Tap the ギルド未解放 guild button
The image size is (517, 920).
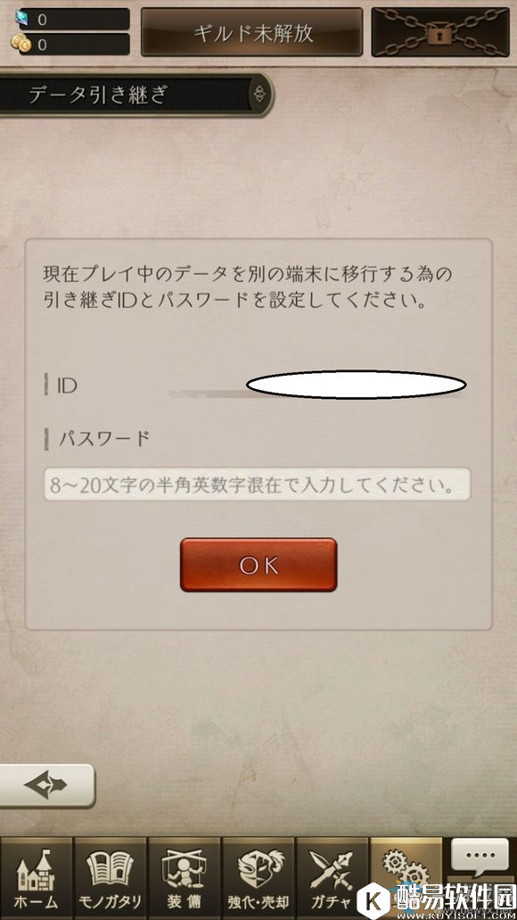(x=251, y=32)
